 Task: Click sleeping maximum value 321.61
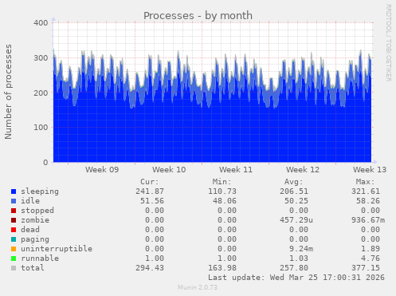point(366,191)
